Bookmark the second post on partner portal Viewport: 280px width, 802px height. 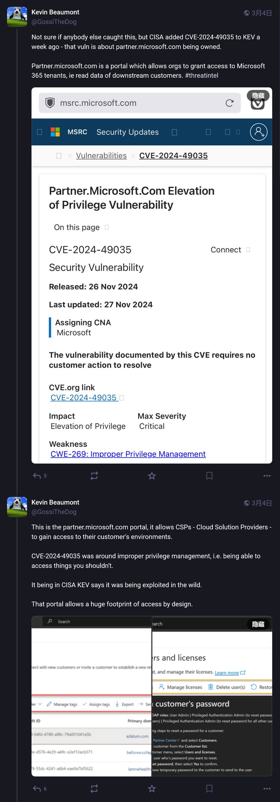point(209,788)
